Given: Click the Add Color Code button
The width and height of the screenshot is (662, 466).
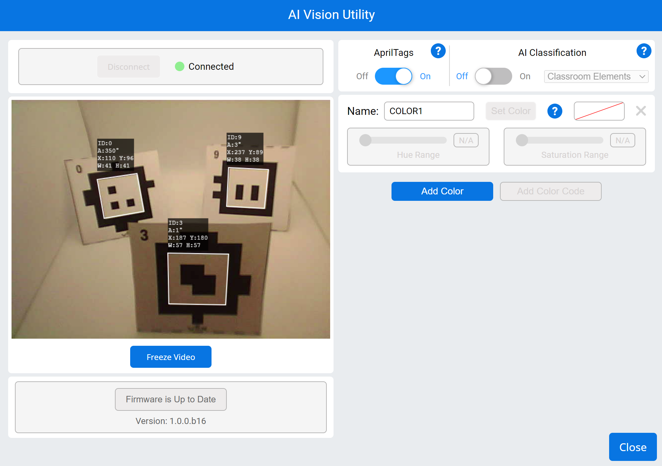Looking at the screenshot, I should click(x=550, y=191).
